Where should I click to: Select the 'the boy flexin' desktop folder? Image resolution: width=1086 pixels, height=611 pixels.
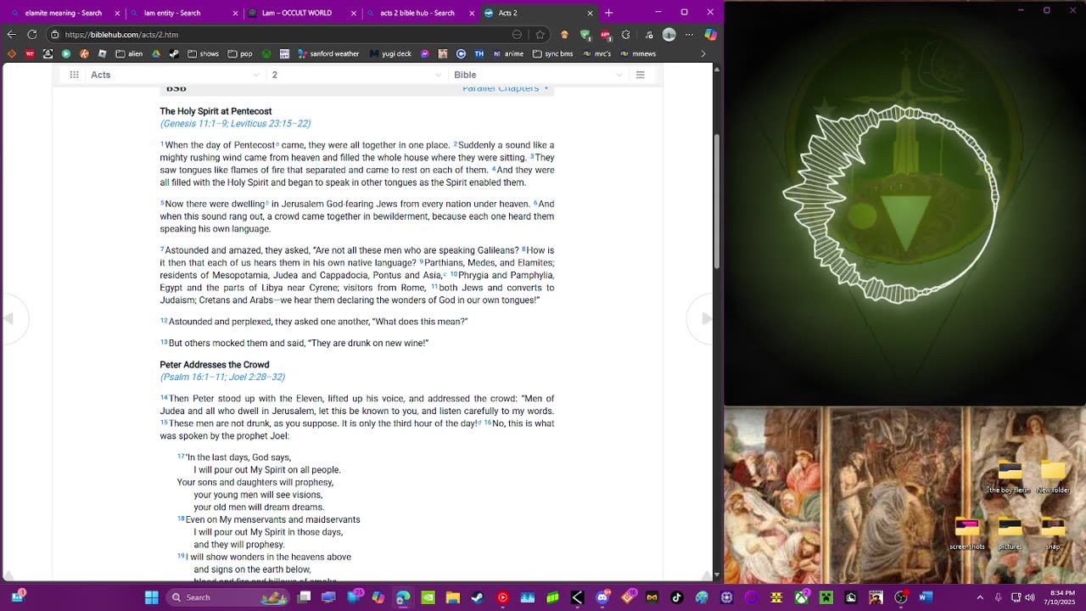[x=1010, y=477]
